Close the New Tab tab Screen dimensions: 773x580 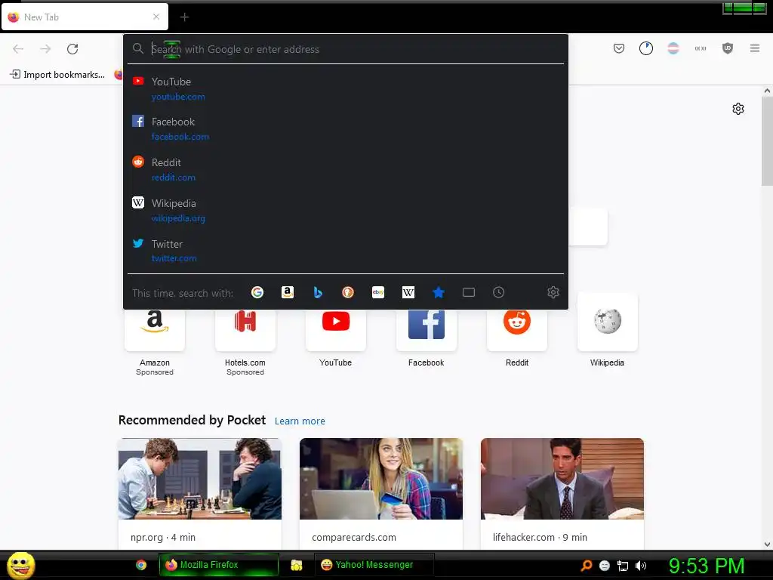click(x=156, y=17)
